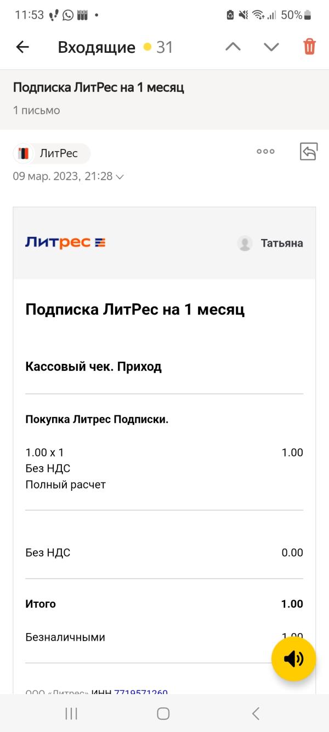Tap the Кассовый чек. Приход heading
The width and height of the screenshot is (329, 732).
pos(93,367)
